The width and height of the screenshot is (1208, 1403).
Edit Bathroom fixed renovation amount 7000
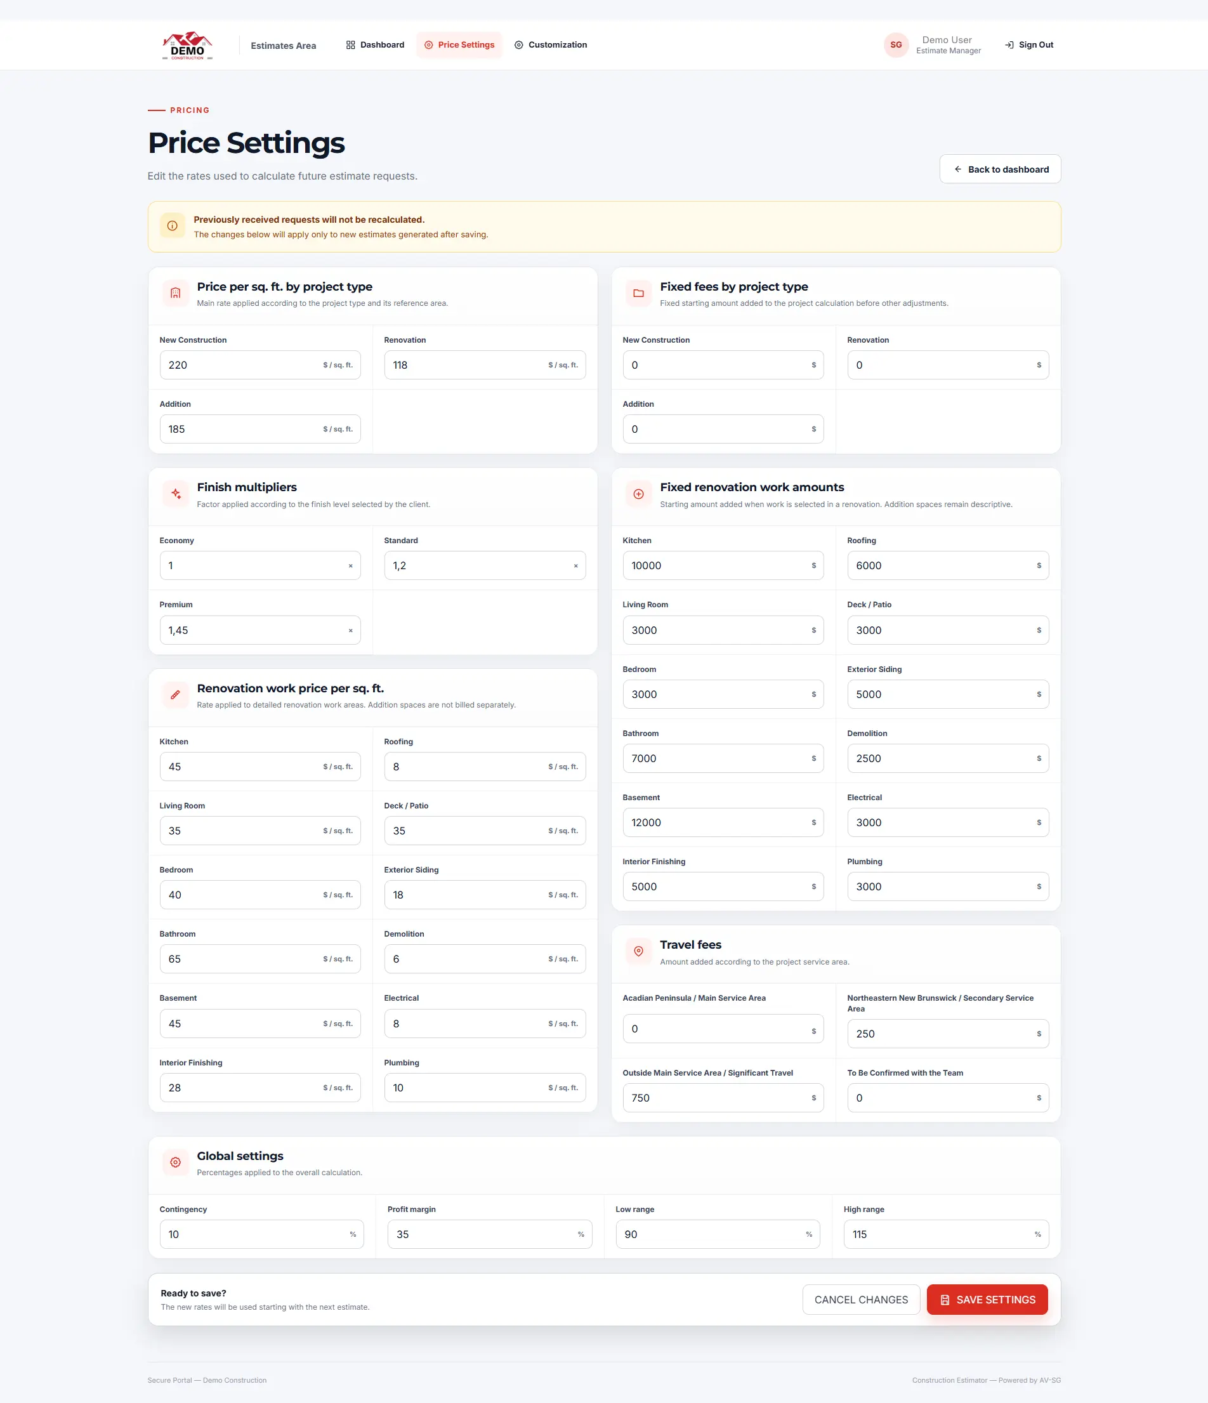pos(723,759)
